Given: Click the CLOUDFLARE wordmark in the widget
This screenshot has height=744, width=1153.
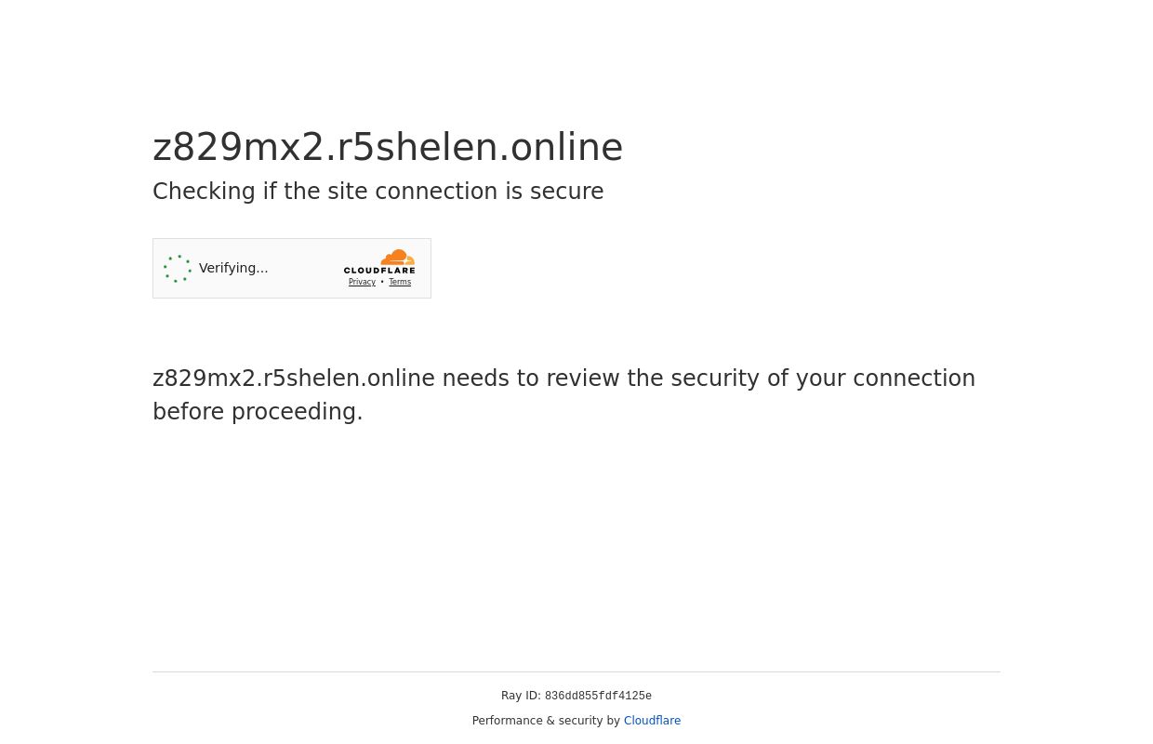Looking at the screenshot, I should (379, 270).
